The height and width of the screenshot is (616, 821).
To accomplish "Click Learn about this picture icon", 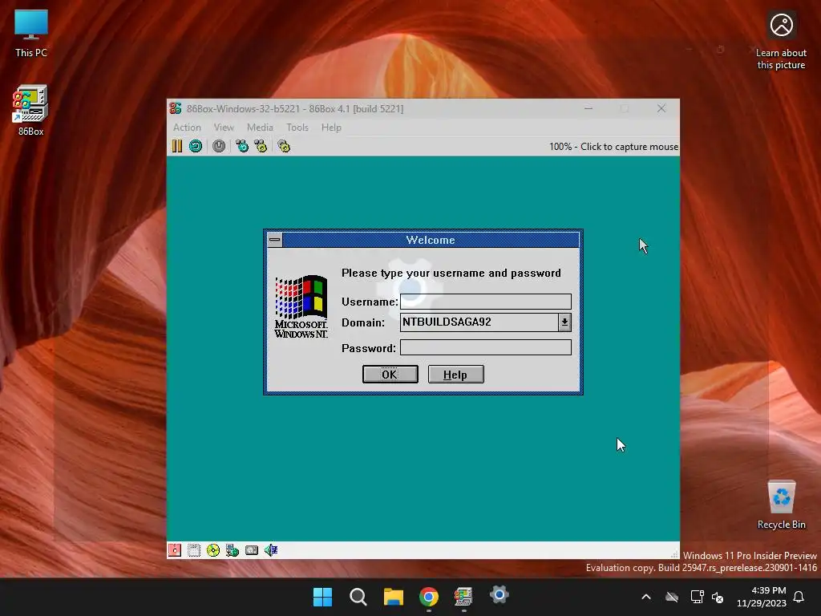I will pyautogui.click(x=781, y=41).
